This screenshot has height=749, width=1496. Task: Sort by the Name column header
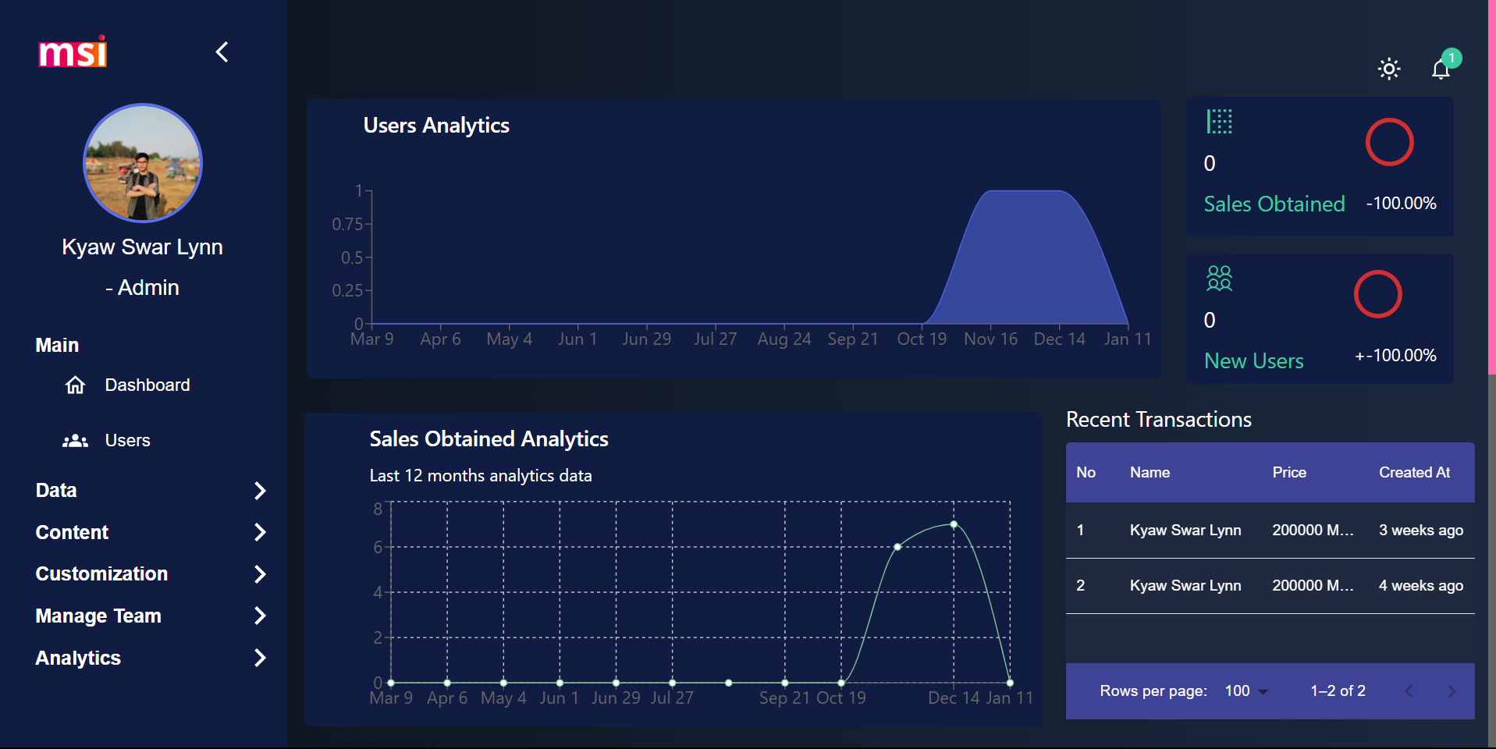(1150, 472)
